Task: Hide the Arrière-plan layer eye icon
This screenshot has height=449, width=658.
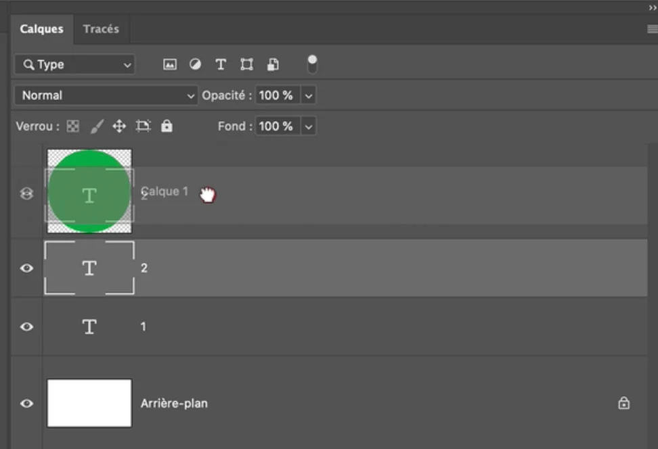Action: (x=27, y=403)
